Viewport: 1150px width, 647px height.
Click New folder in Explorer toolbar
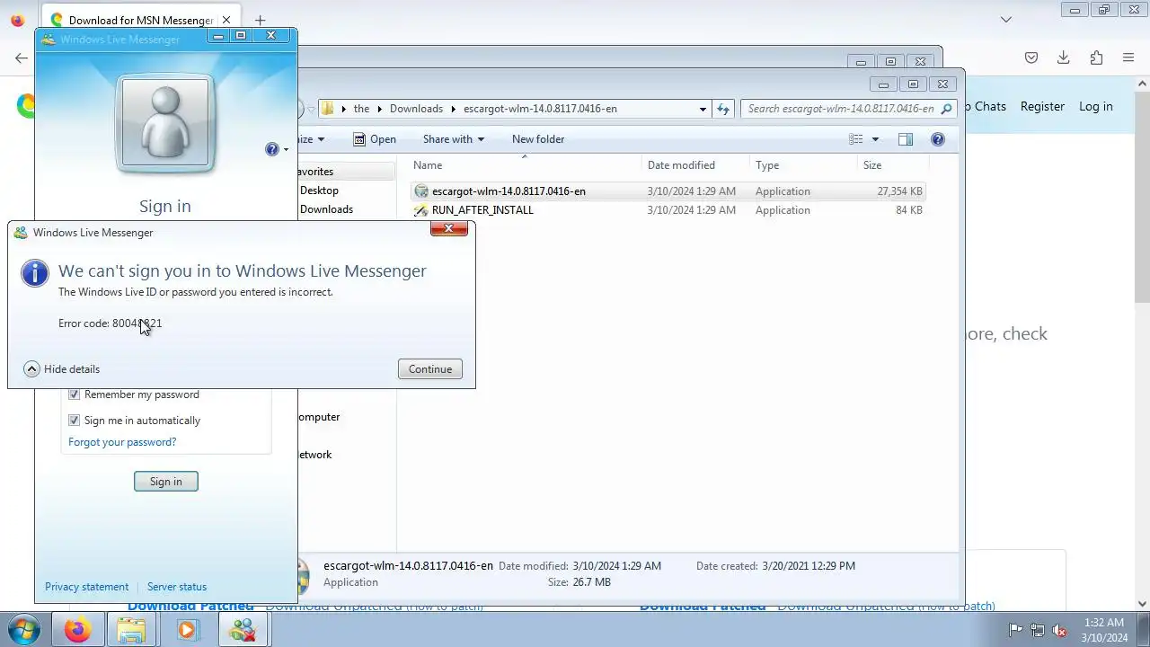pyautogui.click(x=538, y=139)
